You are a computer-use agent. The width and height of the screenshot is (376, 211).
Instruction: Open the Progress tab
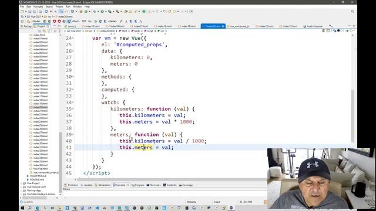tap(138, 185)
